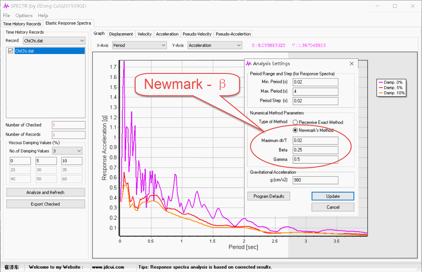Click the Analyze and Refresh button
The image size is (422, 272).
pyautogui.click(x=46, y=192)
